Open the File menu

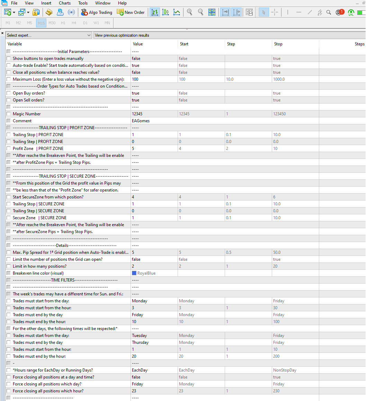coord(14,3)
